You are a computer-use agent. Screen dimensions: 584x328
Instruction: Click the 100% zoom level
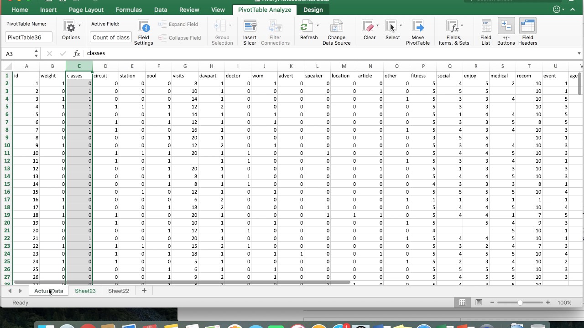coord(564,302)
